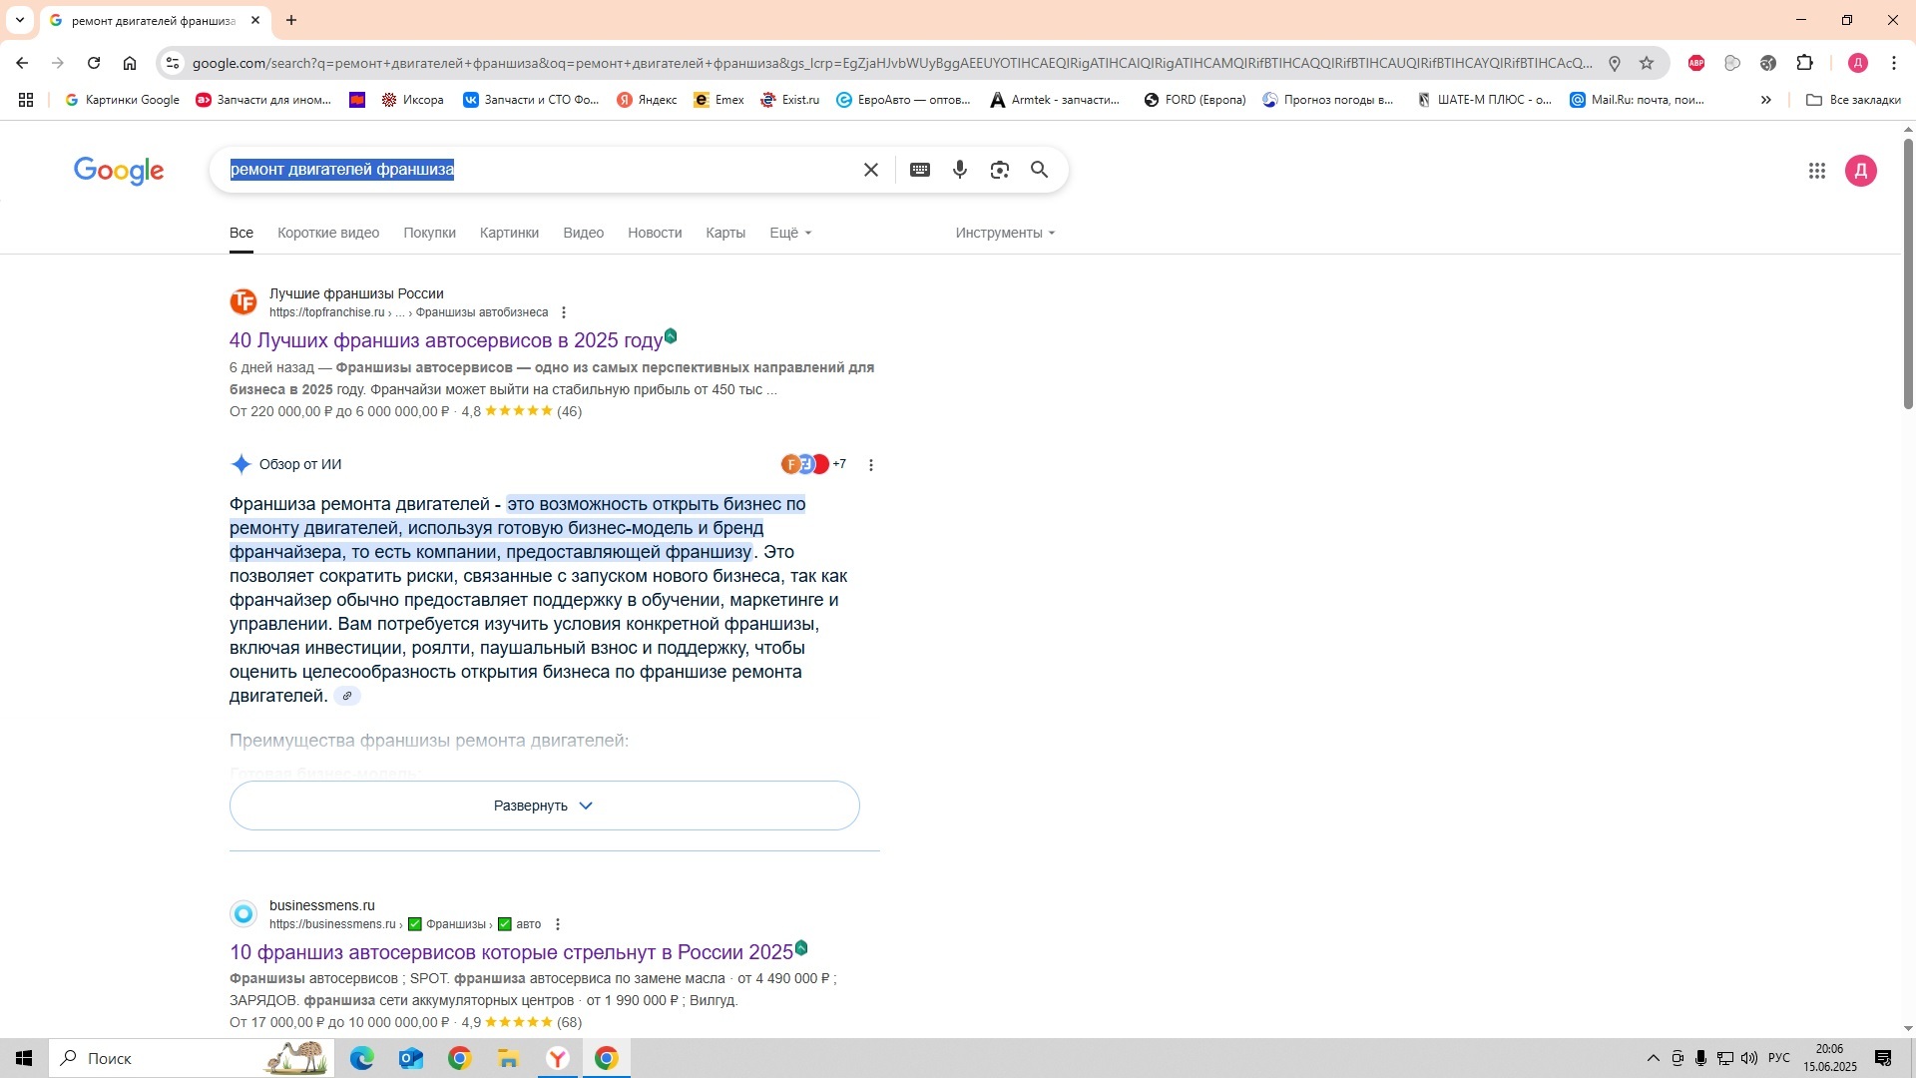Viewport: 1916px width, 1078px height.
Task: Clear the search query with the X
Action: tap(871, 170)
